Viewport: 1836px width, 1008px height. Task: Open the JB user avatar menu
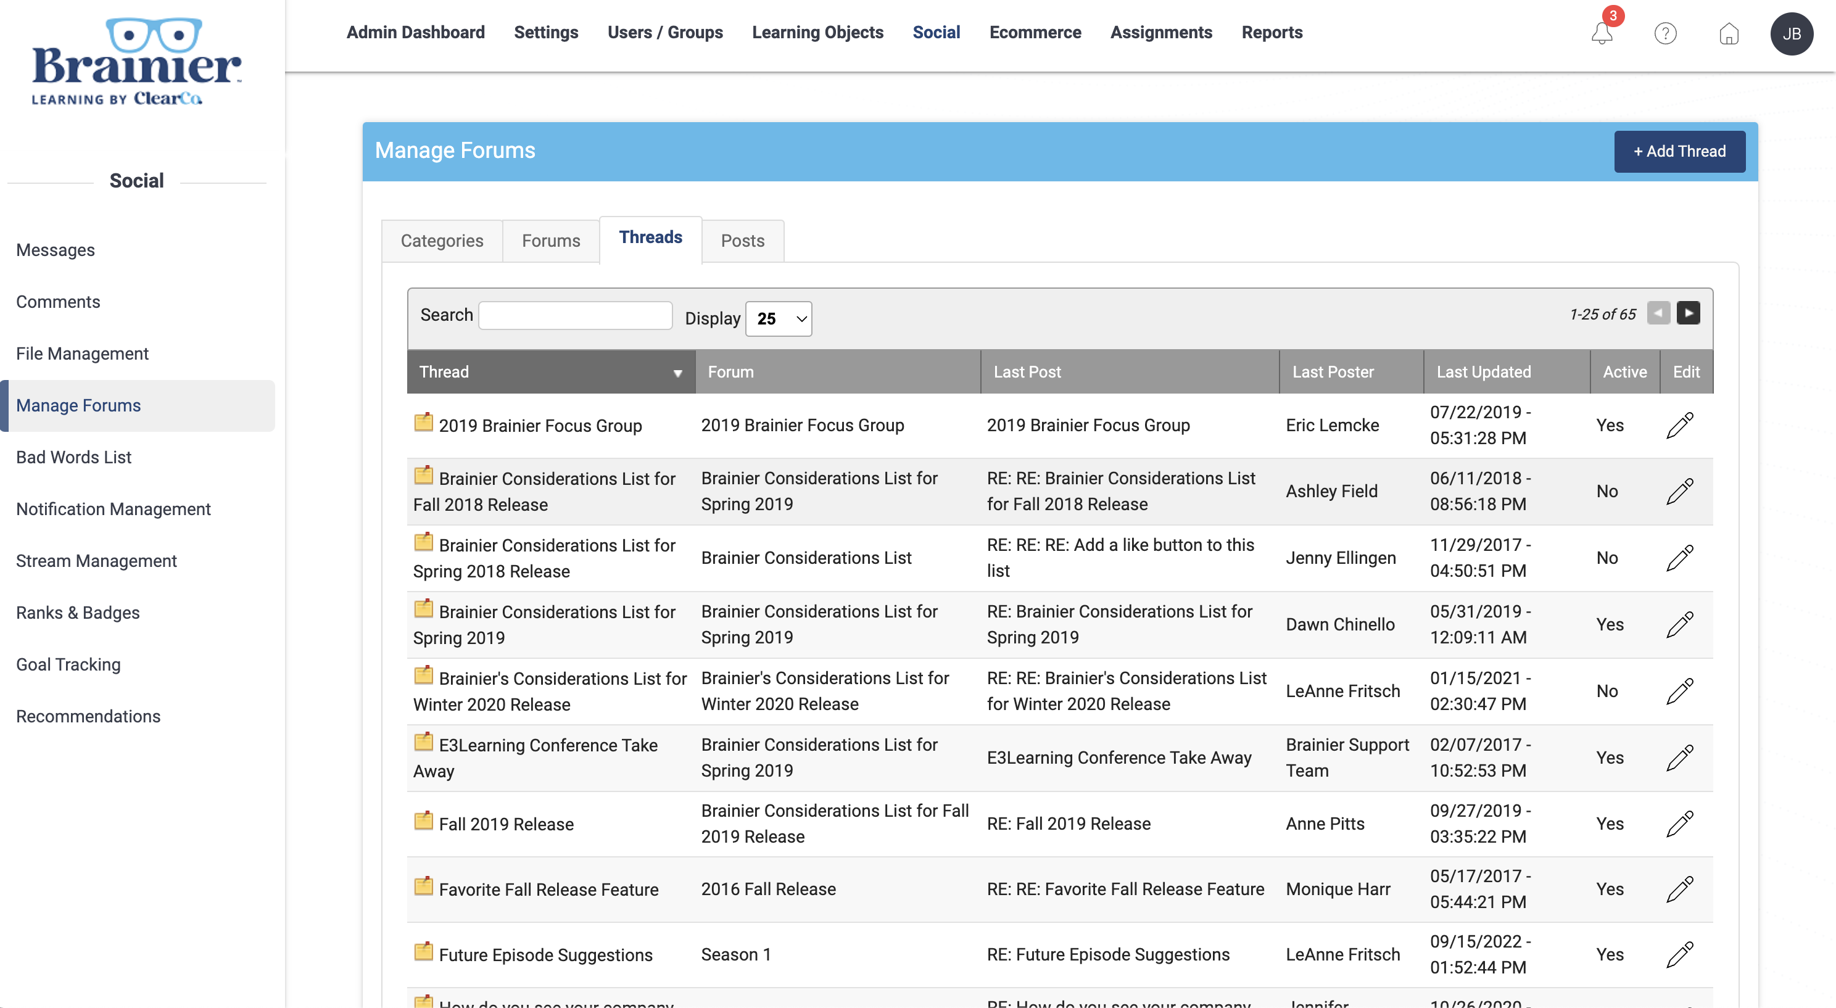[1791, 33]
